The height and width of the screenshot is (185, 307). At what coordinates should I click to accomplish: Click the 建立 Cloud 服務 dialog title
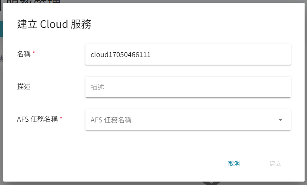coord(54,24)
